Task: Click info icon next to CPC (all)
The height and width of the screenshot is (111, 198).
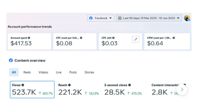Action: click(114, 38)
